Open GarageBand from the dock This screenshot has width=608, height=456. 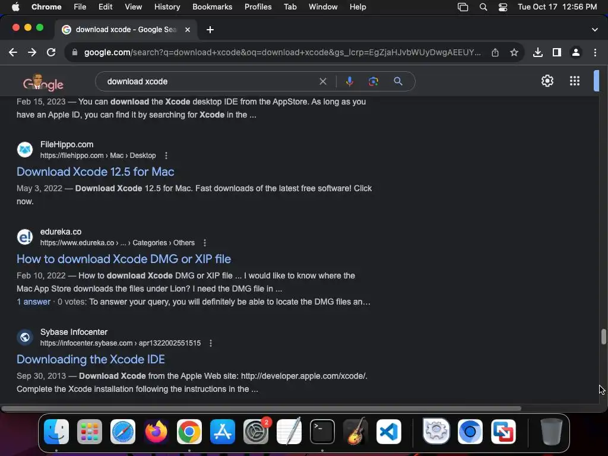click(356, 431)
